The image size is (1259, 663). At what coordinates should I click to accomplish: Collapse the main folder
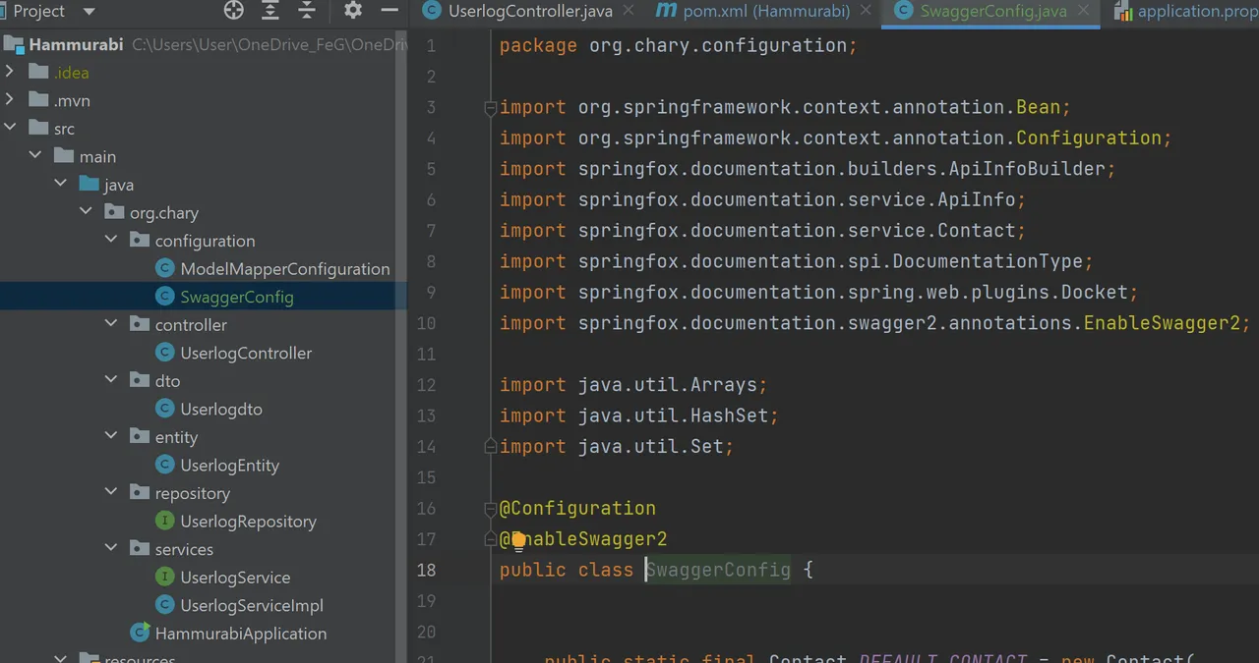click(35, 156)
